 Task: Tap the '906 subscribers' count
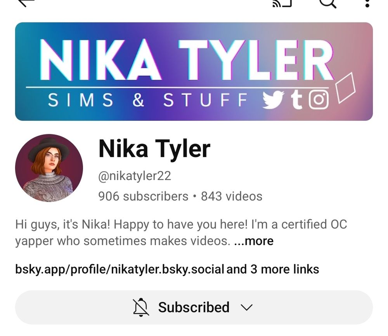143,196
